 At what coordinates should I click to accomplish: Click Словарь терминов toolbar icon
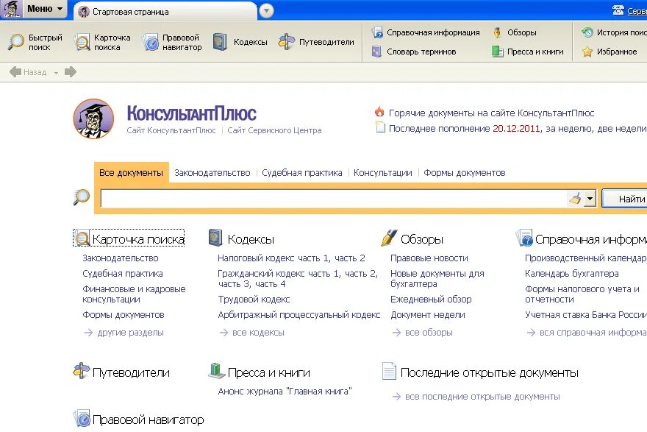(x=376, y=52)
